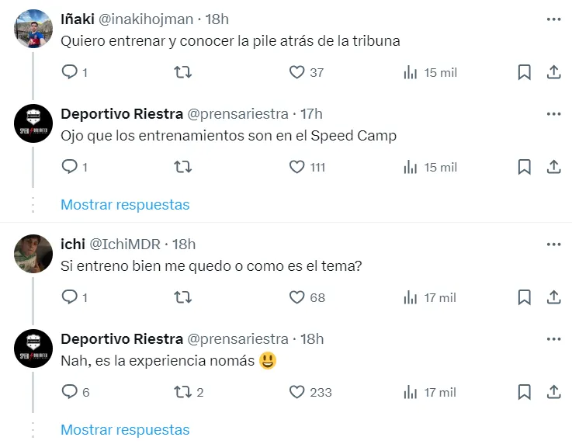
Task: Reply to the 'Nah, es la experiencia' tweet
Action: [x=70, y=392]
